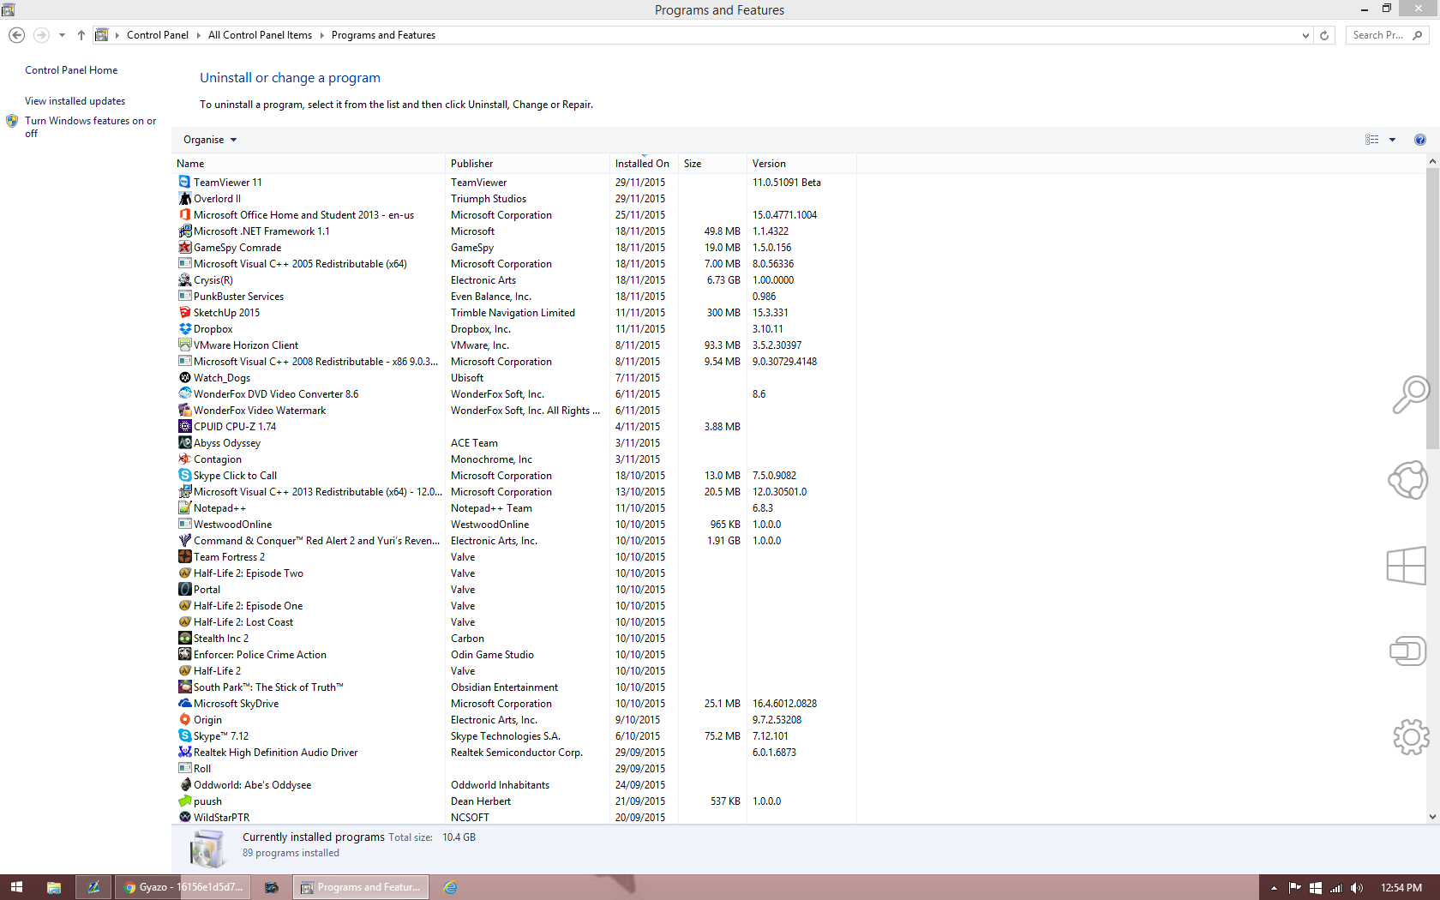Click the Origin program icon

[x=184, y=719]
